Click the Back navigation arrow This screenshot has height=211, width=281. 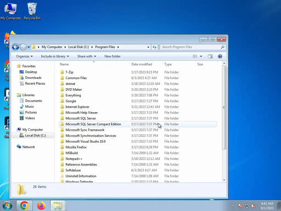15,47
